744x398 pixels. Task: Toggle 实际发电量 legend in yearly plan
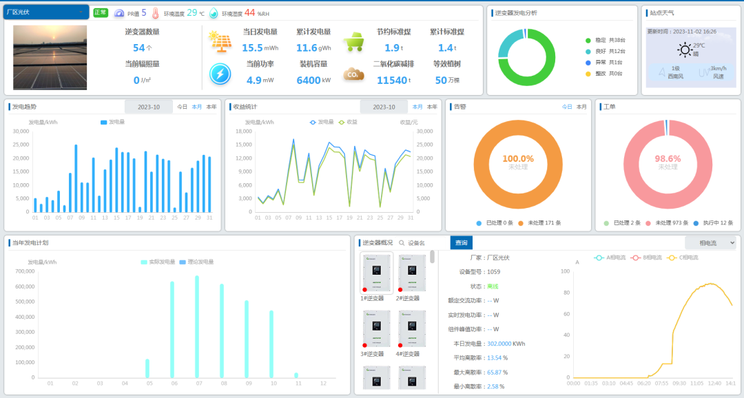coord(158,262)
